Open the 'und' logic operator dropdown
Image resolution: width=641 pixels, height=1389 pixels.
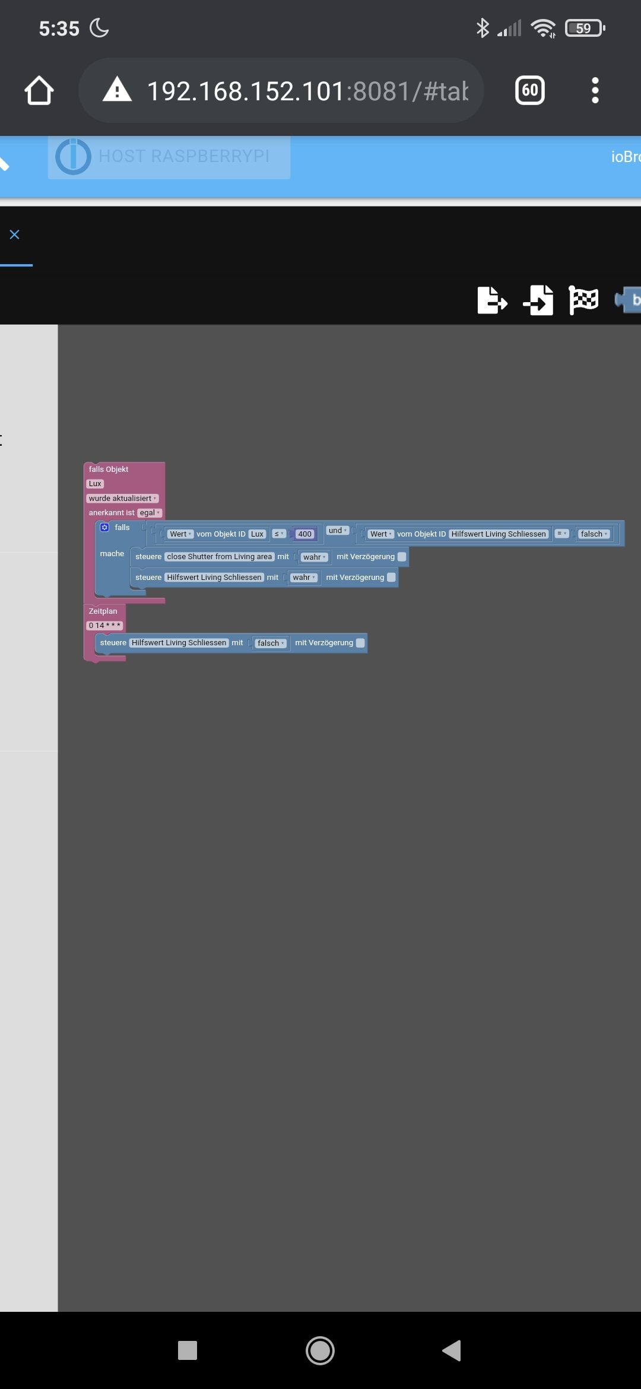click(x=337, y=531)
